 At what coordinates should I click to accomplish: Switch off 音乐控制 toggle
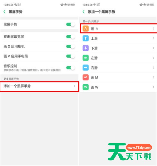[71, 68]
